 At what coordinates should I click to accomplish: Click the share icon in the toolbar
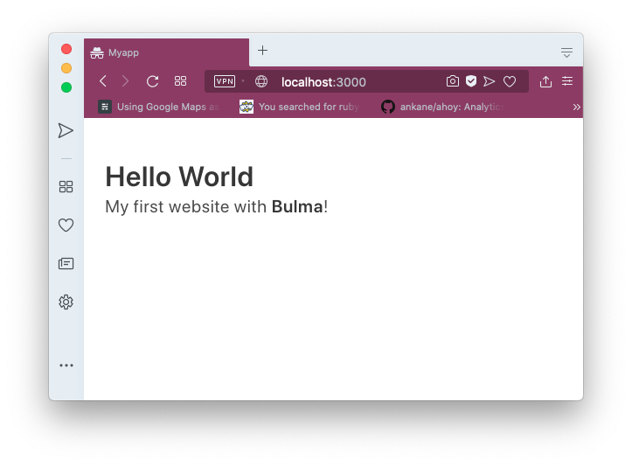545,81
